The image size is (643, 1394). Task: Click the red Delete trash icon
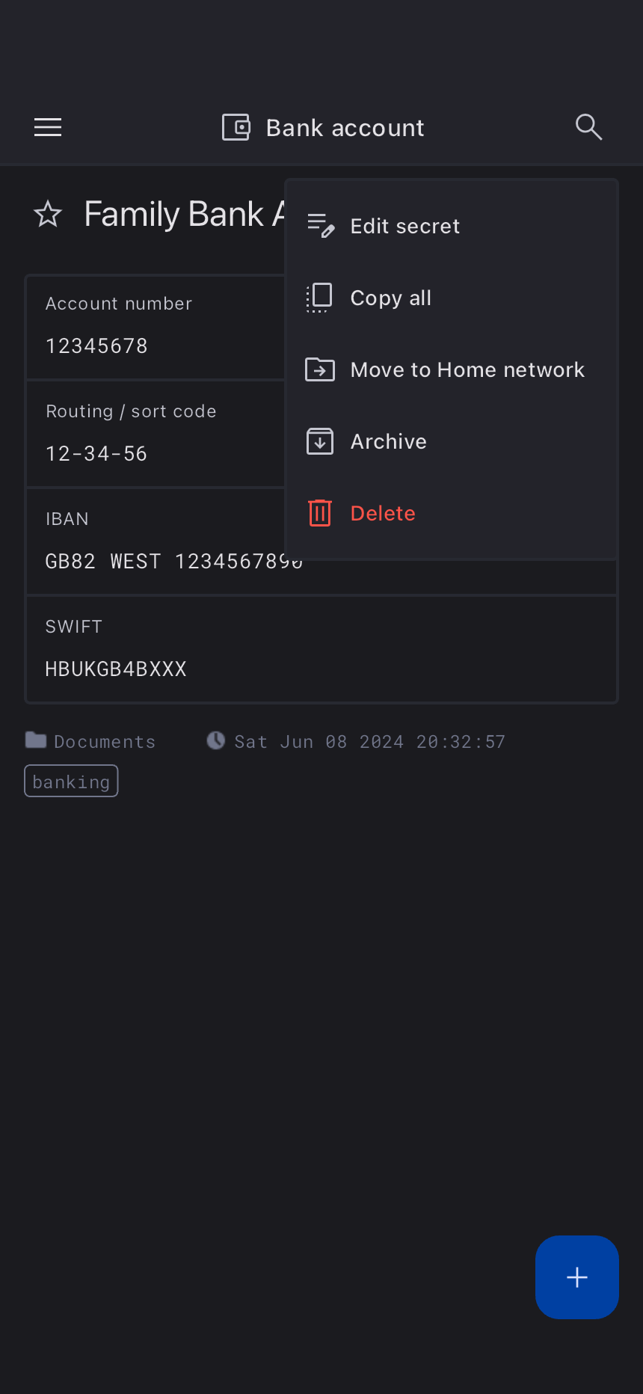(320, 513)
